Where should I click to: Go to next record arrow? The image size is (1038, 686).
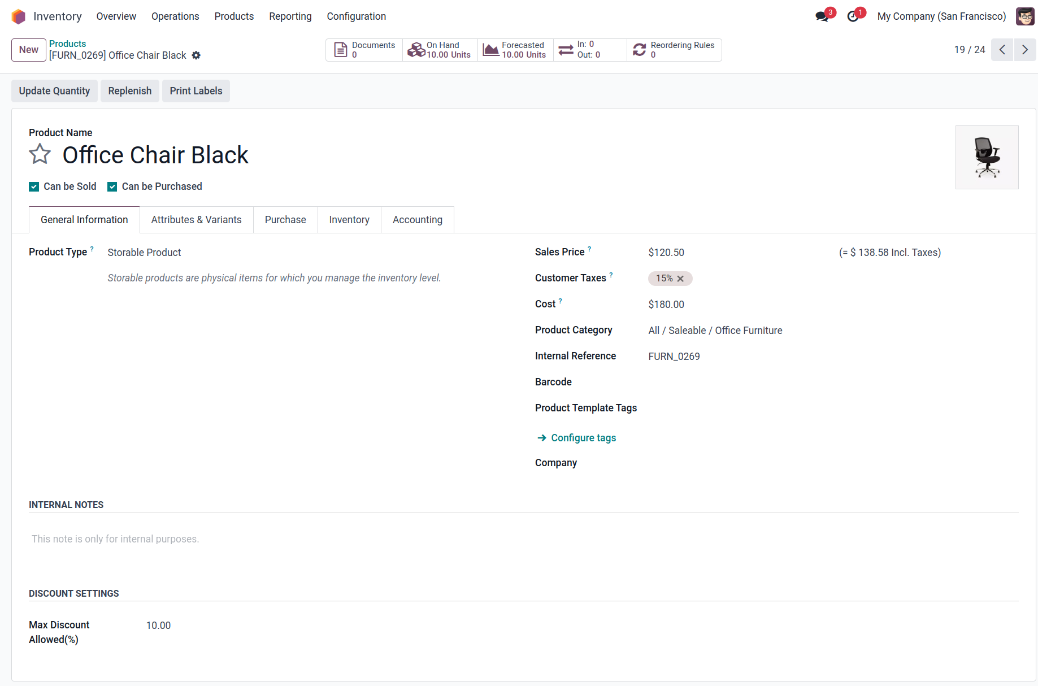click(x=1025, y=50)
